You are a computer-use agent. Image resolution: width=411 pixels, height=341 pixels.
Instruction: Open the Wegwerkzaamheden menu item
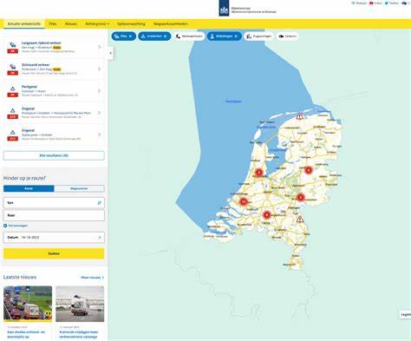(171, 23)
